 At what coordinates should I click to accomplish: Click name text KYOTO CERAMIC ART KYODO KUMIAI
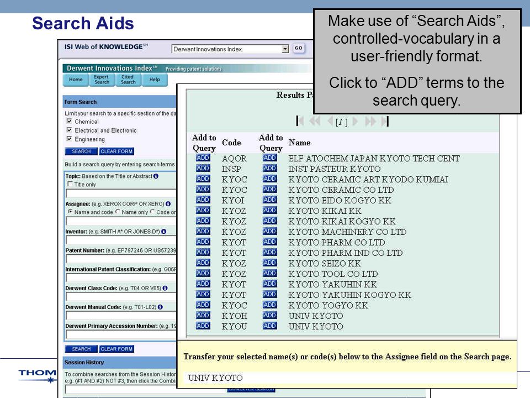click(x=368, y=179)
